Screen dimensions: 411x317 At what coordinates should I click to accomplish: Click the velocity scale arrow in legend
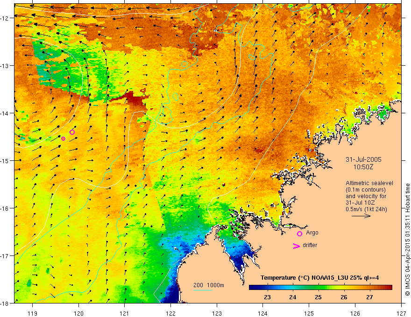click(x=361, y=216)
